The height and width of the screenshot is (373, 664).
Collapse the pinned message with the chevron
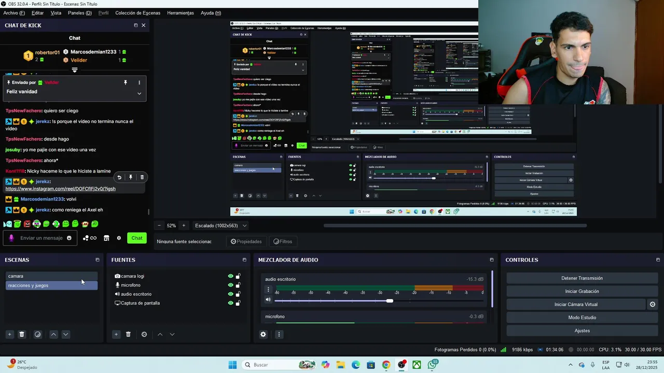(x=139, y=93)
